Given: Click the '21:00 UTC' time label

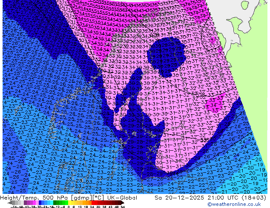Looking at the screenshot, I should (x=224, y=198).
